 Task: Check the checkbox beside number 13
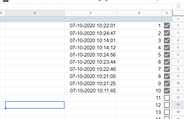point(167,112)
